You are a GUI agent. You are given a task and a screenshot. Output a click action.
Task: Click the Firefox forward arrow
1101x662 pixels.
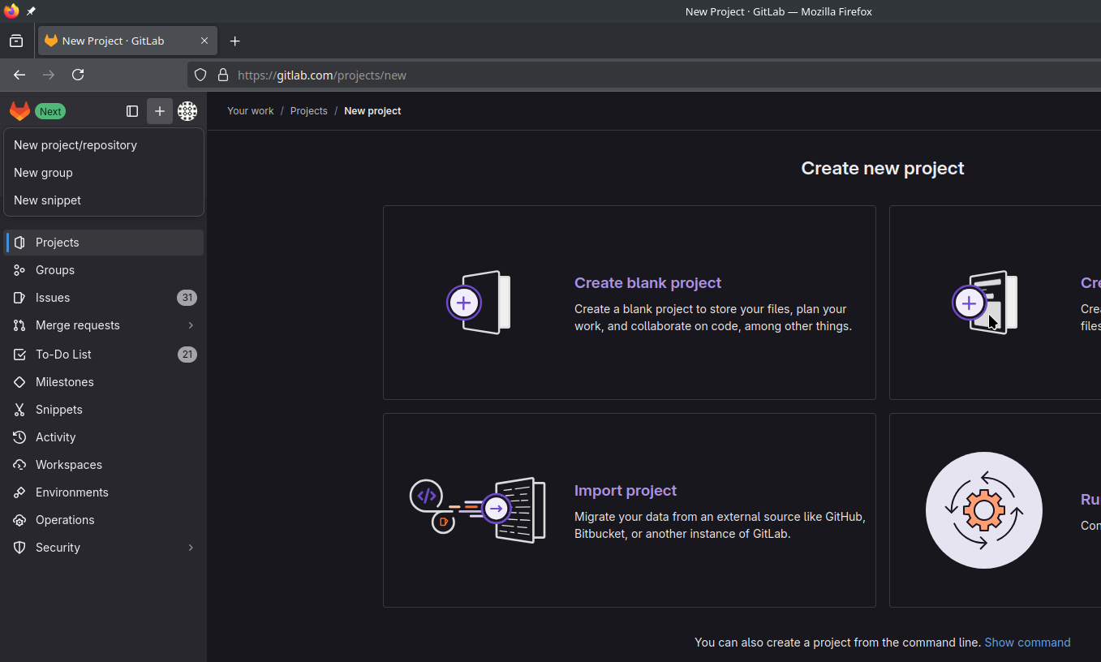click(x=49, y=75)
